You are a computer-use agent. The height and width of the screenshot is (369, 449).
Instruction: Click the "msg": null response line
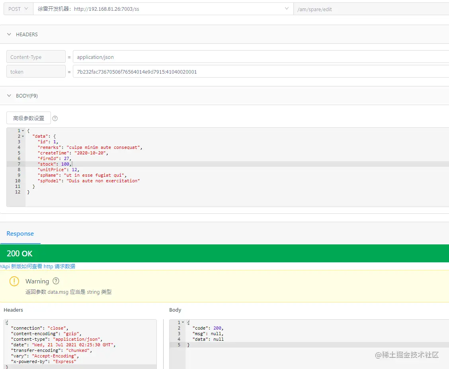[208, 334]
